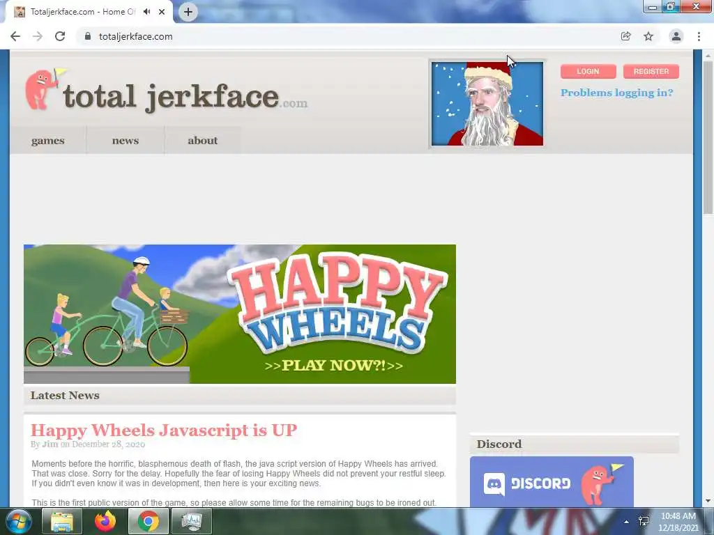Screen dimensions: 714x535
Task: Click author name Jim in the byline
Action: pyautogui.click(x=50, y=444)
